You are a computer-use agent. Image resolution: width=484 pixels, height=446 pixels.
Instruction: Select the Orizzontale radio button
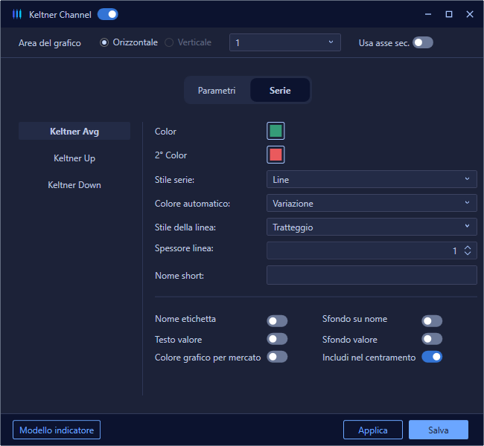click(104, 42)
